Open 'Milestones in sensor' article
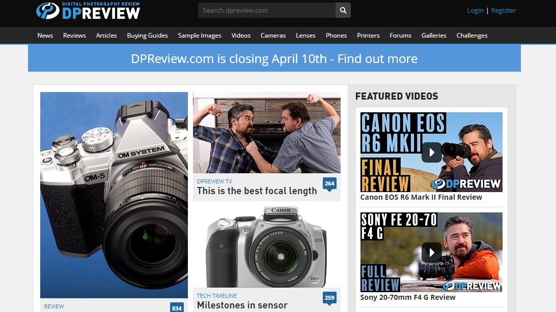Image resolution: width=556 pixels, height=312 pixels. pyautogui.click(x=242, y=305)
